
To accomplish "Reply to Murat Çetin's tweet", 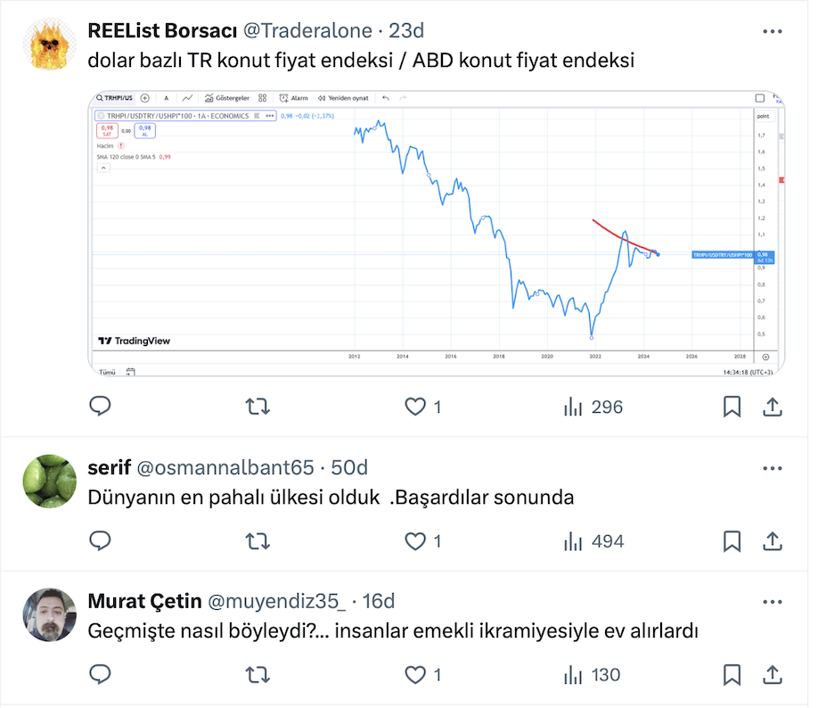I will (100, 675).
